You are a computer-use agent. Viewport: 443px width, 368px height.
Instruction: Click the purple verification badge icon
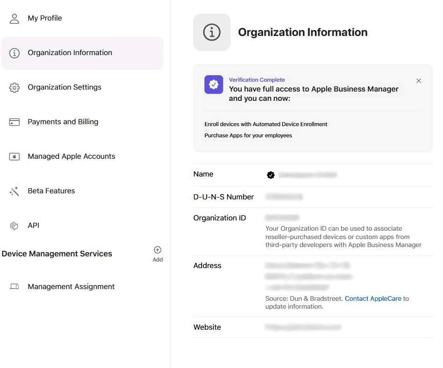214,85
